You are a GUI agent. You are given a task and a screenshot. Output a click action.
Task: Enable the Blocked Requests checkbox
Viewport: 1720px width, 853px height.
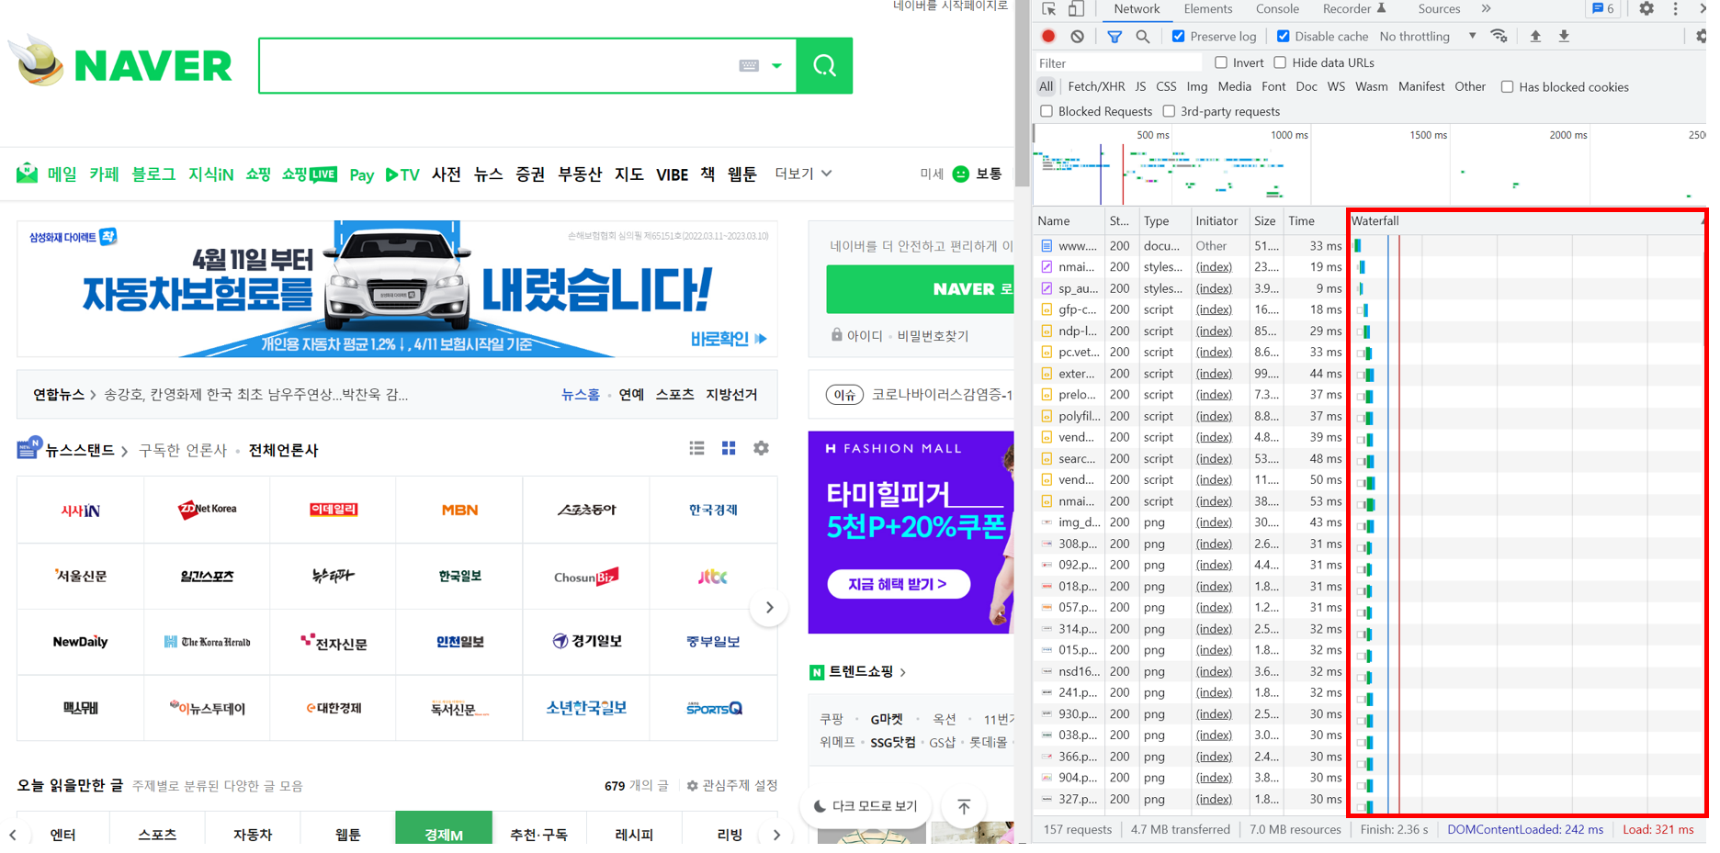pyautogui.click(x=1047, y=111)
